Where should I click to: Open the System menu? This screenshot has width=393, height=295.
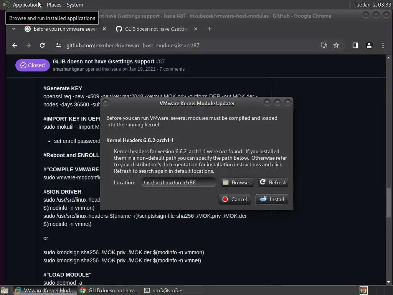(x=75, y=5)
